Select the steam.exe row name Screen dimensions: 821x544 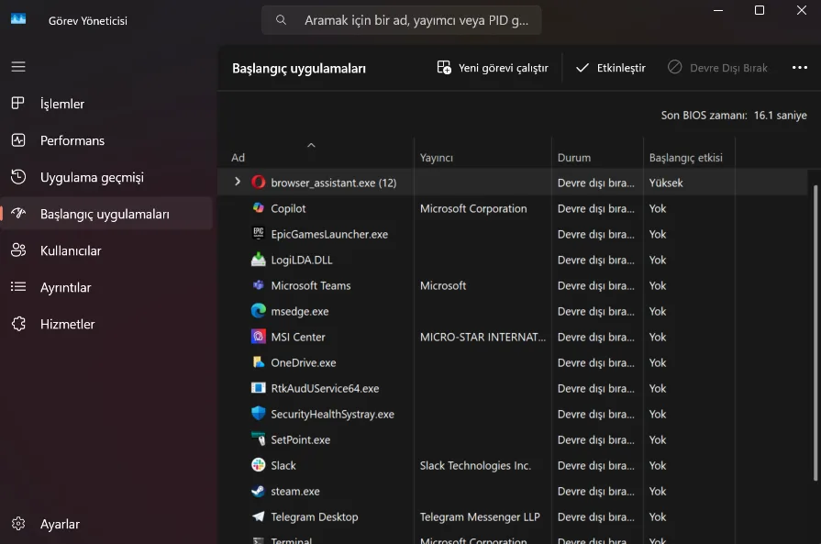pos(295,491)
